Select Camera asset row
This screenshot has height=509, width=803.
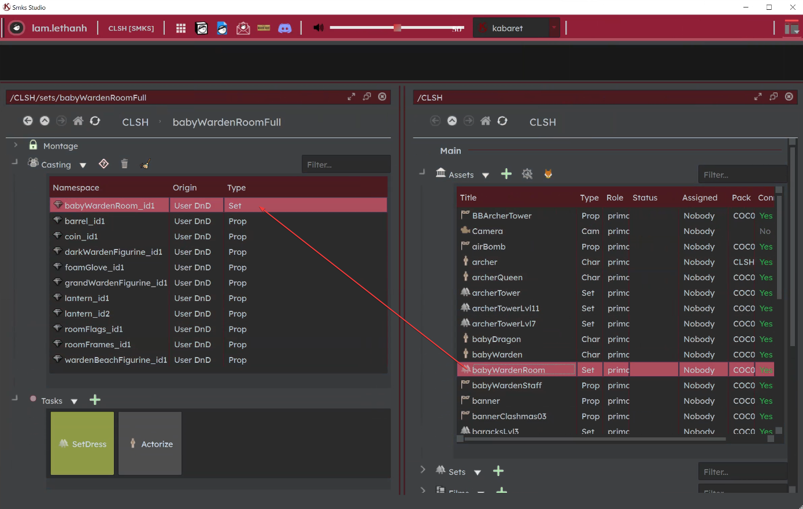tap(616, 231)
